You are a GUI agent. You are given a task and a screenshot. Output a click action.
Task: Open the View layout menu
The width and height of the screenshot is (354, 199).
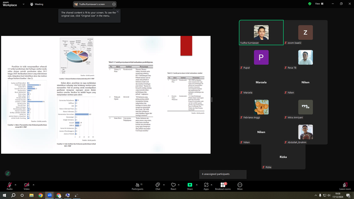pyautogui.click(x=319, y=4)
